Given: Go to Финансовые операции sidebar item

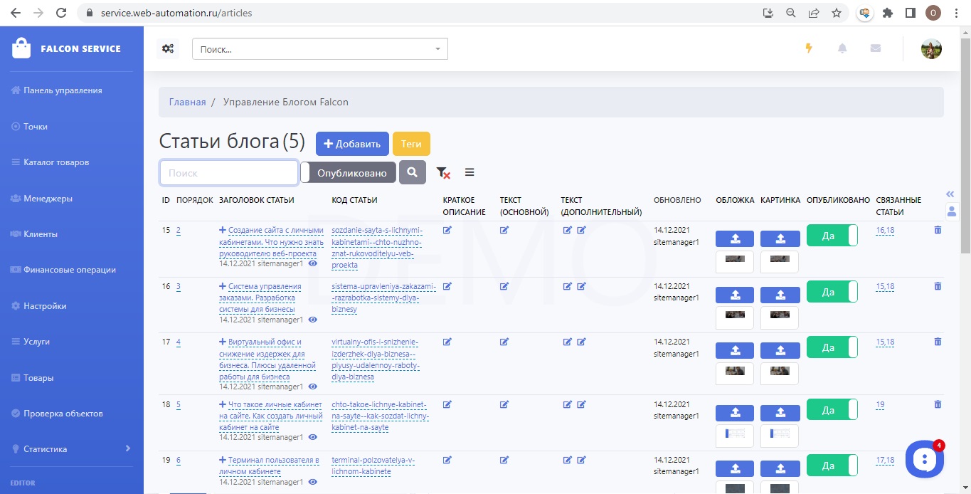Looking at the screenshot, I should click(x=69, y=270).
